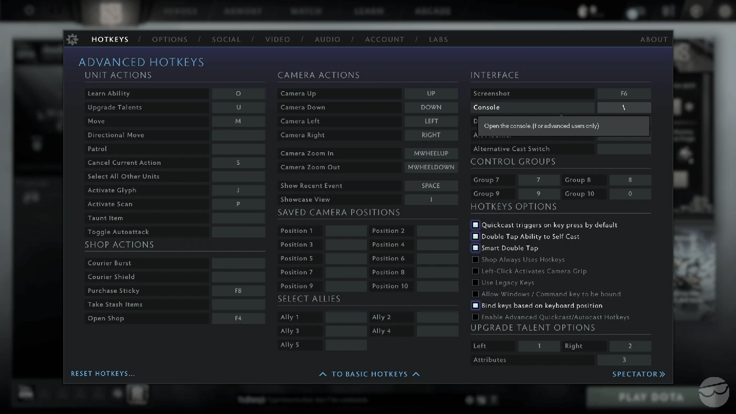Open the Account tab
The height and width of the screenshot is (414, 736).
[x=385, y=40]
